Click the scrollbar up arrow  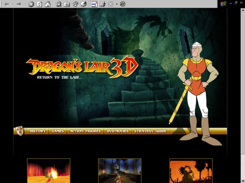(x=243, y=11)
